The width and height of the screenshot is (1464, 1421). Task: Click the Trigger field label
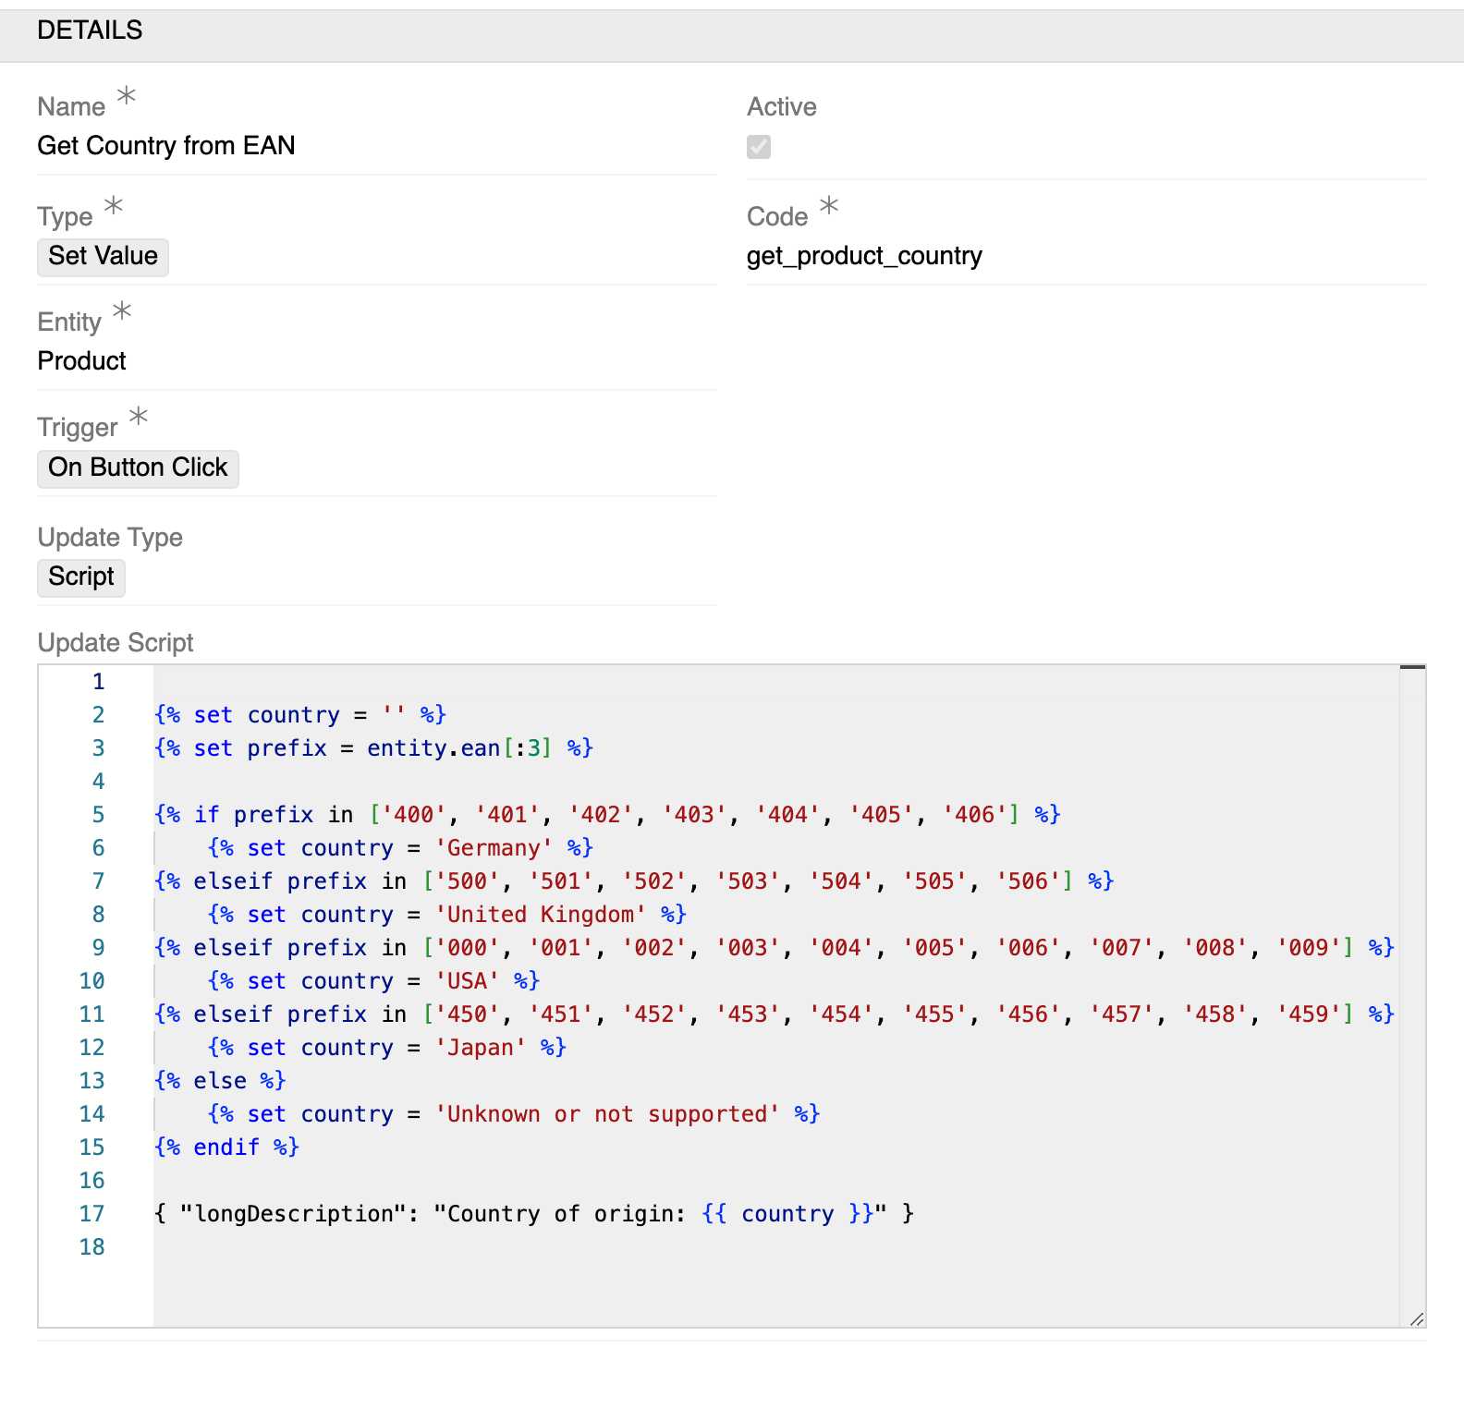point(78,428)
